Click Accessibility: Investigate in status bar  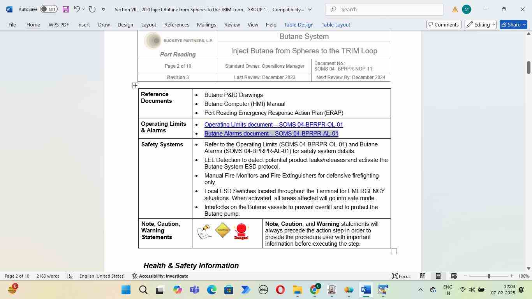click(x=160, y=276)
